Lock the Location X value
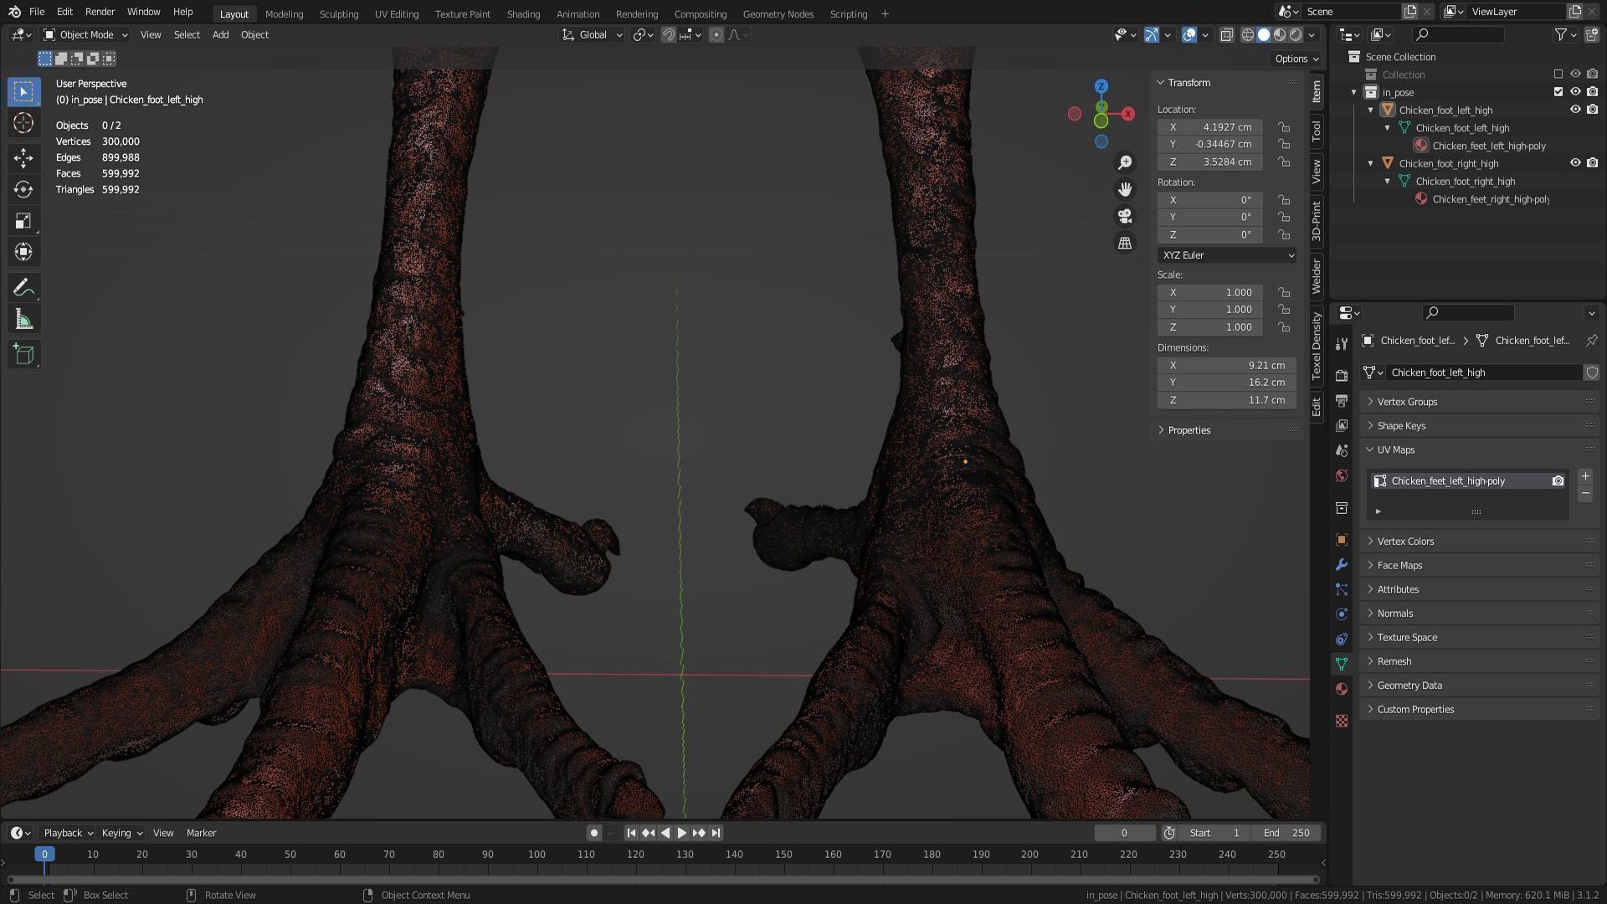The height and width of the screenshot is (904, 1607). pos(1284,127)
